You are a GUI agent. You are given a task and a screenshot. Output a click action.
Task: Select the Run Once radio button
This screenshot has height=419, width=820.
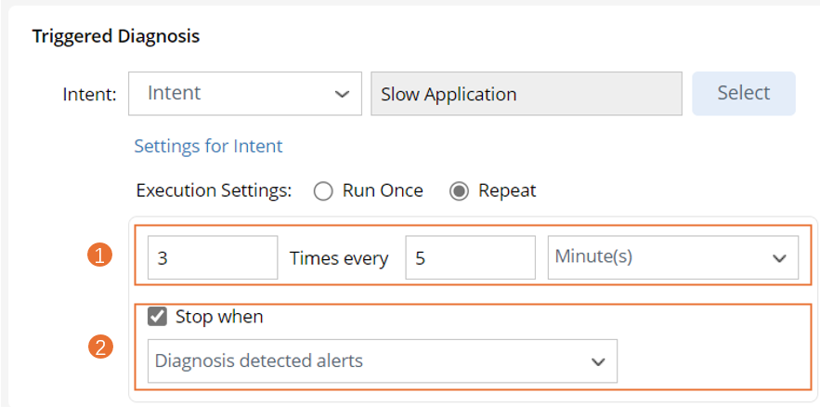pyautogui.click(x=323, y=191)
